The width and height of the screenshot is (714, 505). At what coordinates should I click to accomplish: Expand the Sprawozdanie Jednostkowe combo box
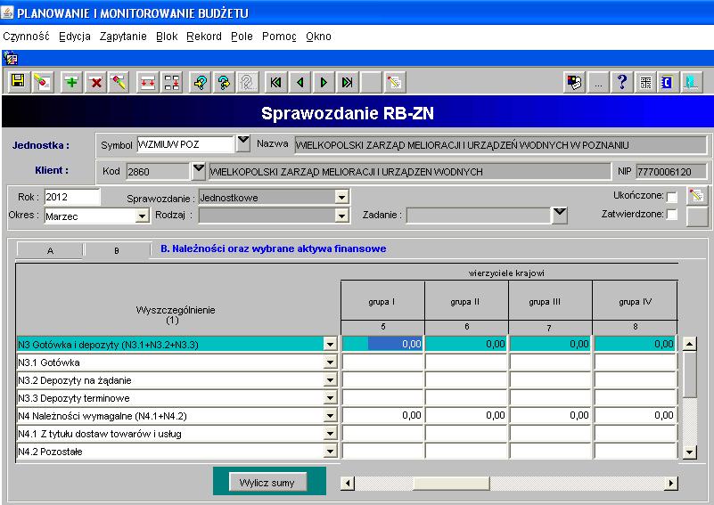[341, 198]
